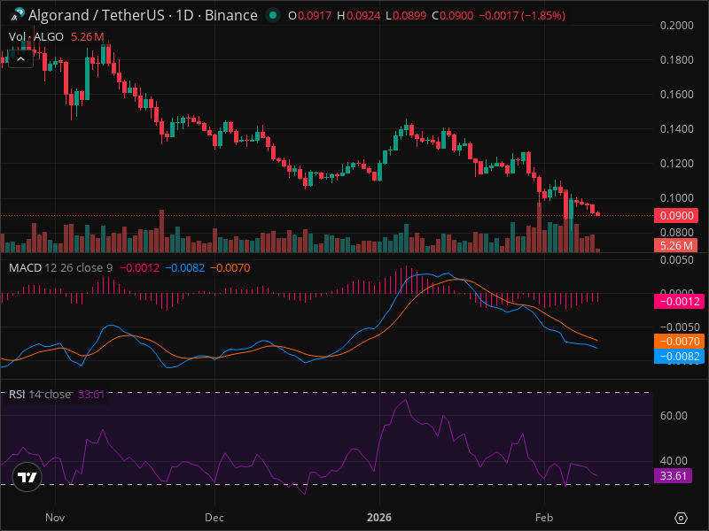The image size is (709, 531).
Task: Click the volume tag 5.26 M
Action: coord(676,246)
